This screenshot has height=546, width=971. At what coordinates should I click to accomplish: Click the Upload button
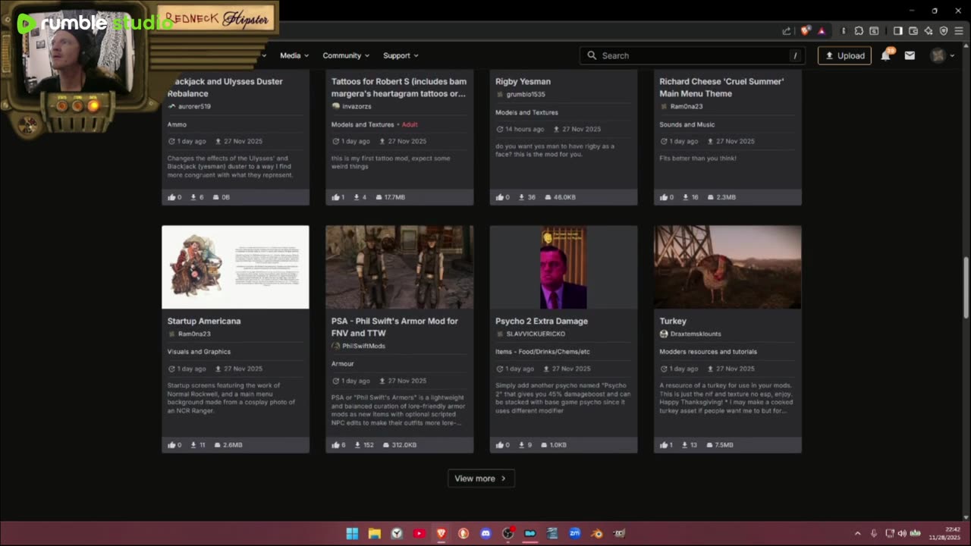[x=844, y=55]
